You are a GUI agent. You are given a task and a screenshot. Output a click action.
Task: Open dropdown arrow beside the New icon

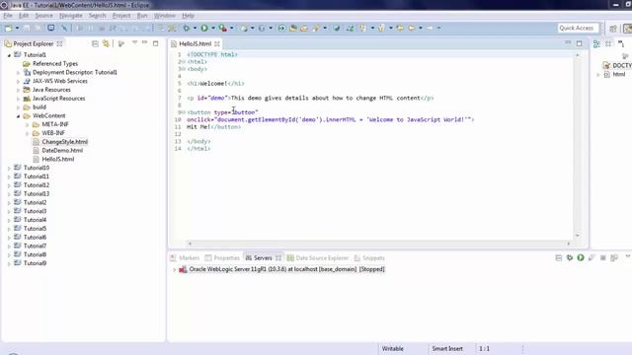pos(17,29)
